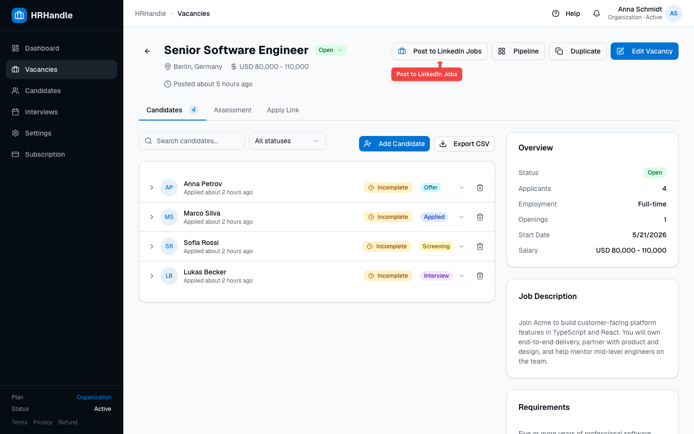694x434 pixels.
Task: Switch to the Assessment tab
Action: (233, 110)
